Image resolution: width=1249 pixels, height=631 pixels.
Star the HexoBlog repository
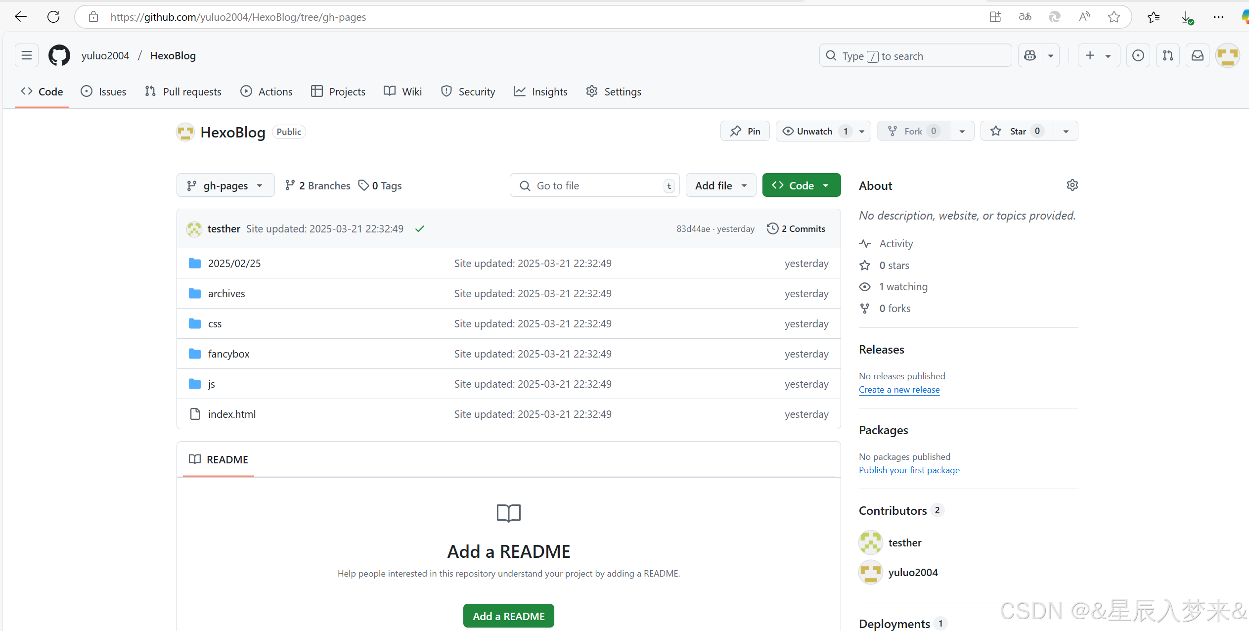[1016, 131]
